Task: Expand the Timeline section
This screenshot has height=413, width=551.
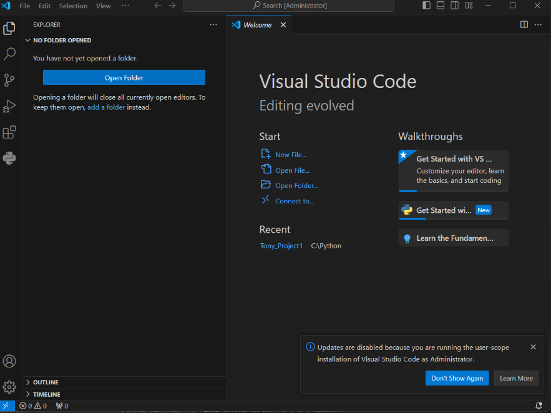Action: coord(124,394)
